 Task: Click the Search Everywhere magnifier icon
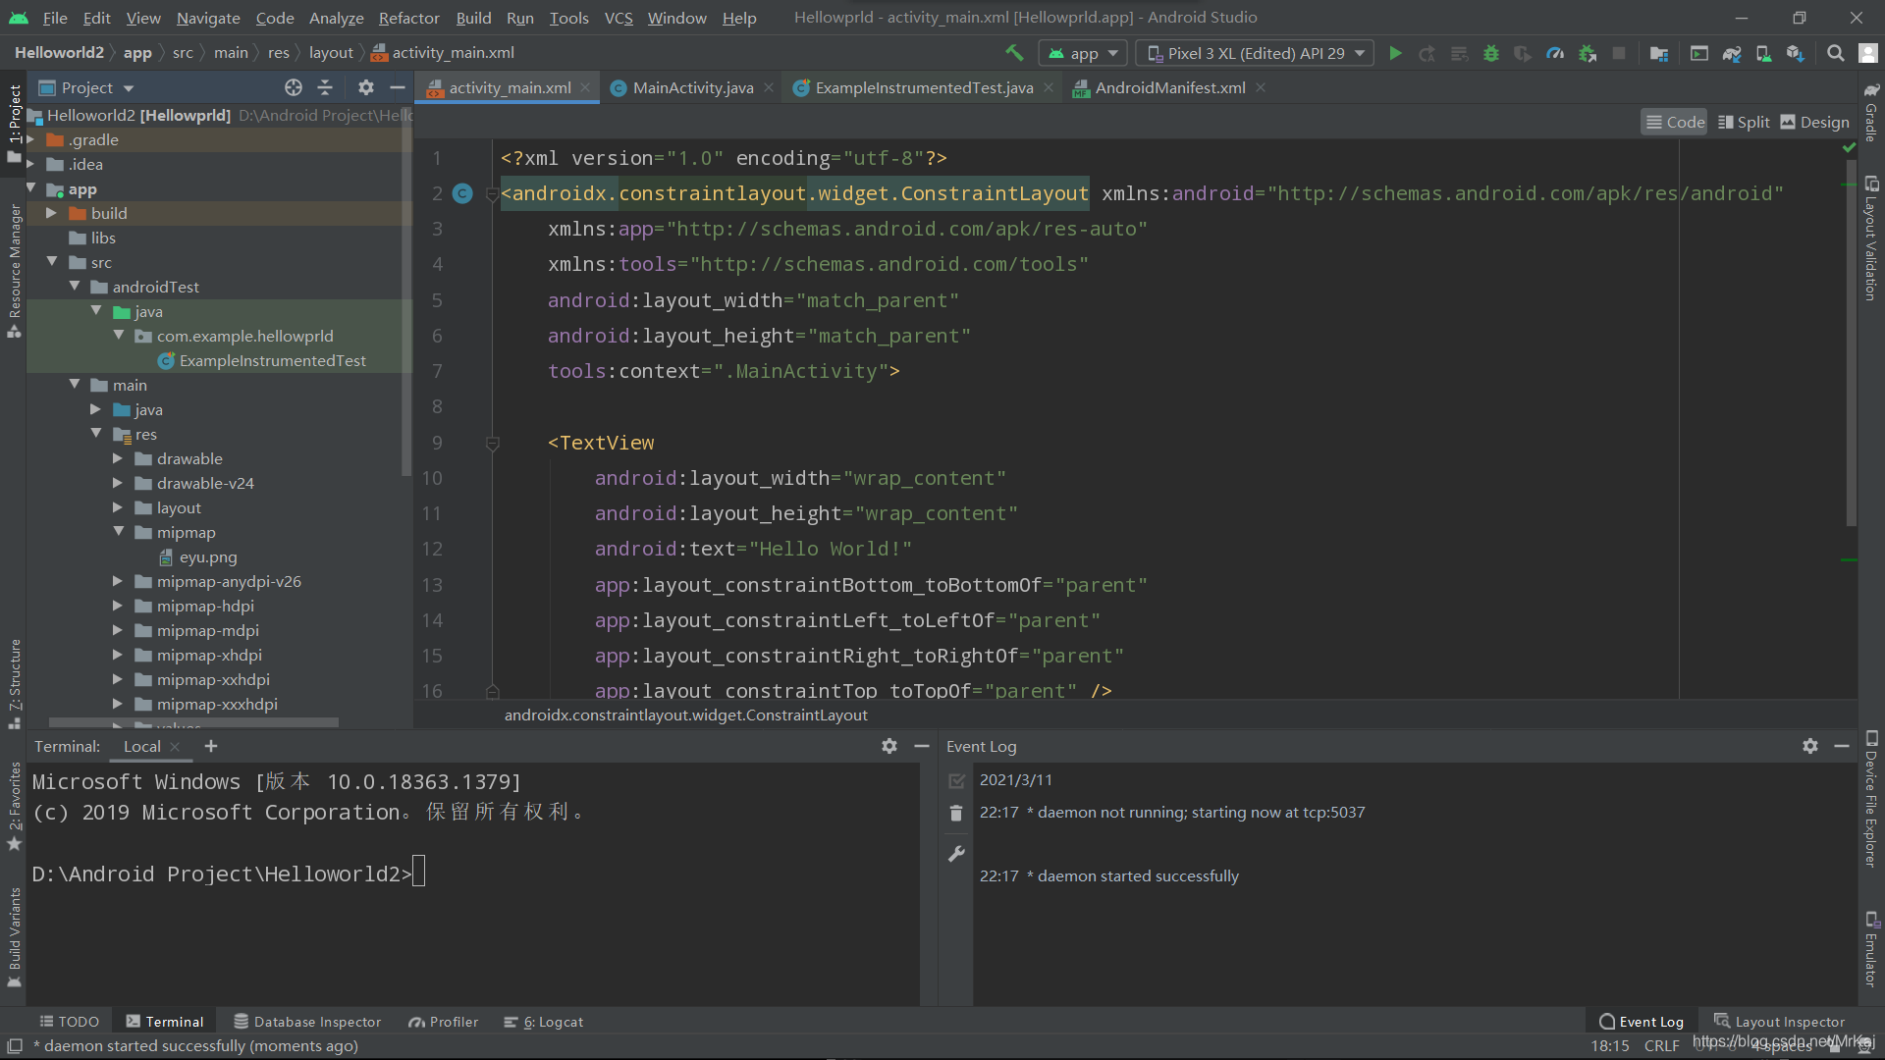pyautogui.click(x=1835, y=53)
